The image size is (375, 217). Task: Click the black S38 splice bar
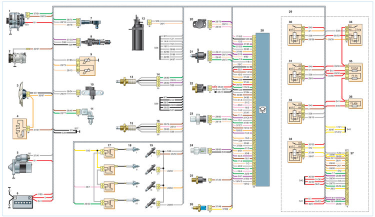(159, 48)
